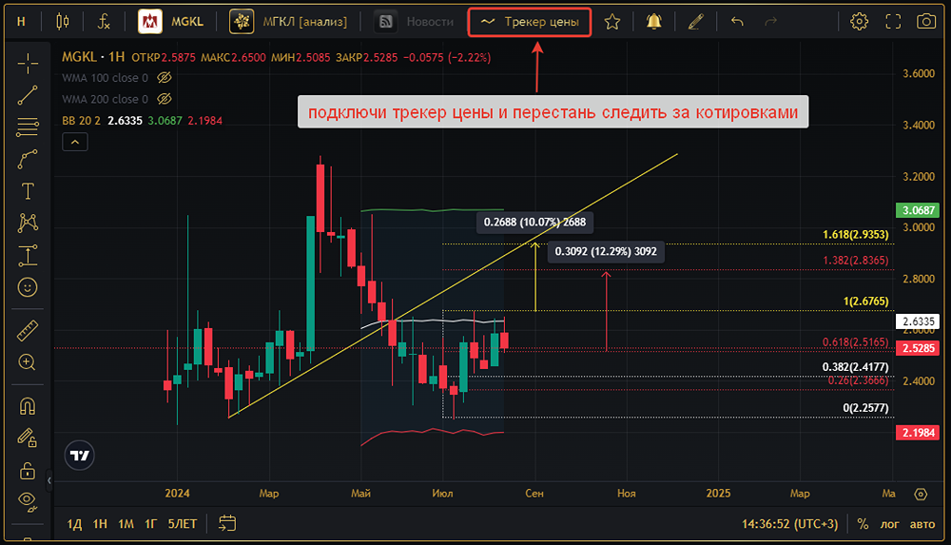Toggle авто auto scale
951x545 pixels.
(x=922, y=524)
